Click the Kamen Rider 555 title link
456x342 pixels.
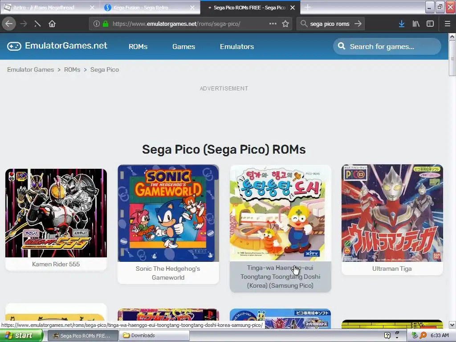point(56,264)
